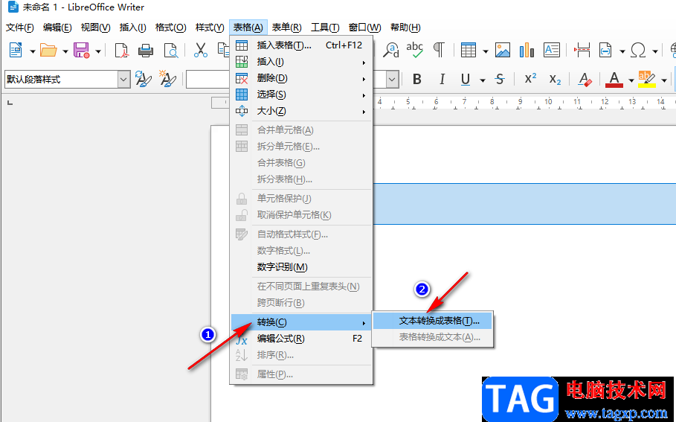Toggle Underline formatting

click(466, 80)
